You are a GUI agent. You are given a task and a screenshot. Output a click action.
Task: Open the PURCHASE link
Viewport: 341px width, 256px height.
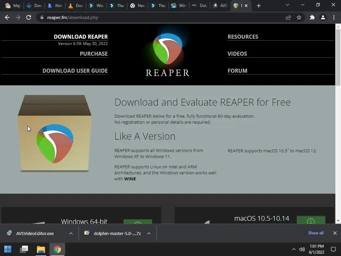click(94, 54)
